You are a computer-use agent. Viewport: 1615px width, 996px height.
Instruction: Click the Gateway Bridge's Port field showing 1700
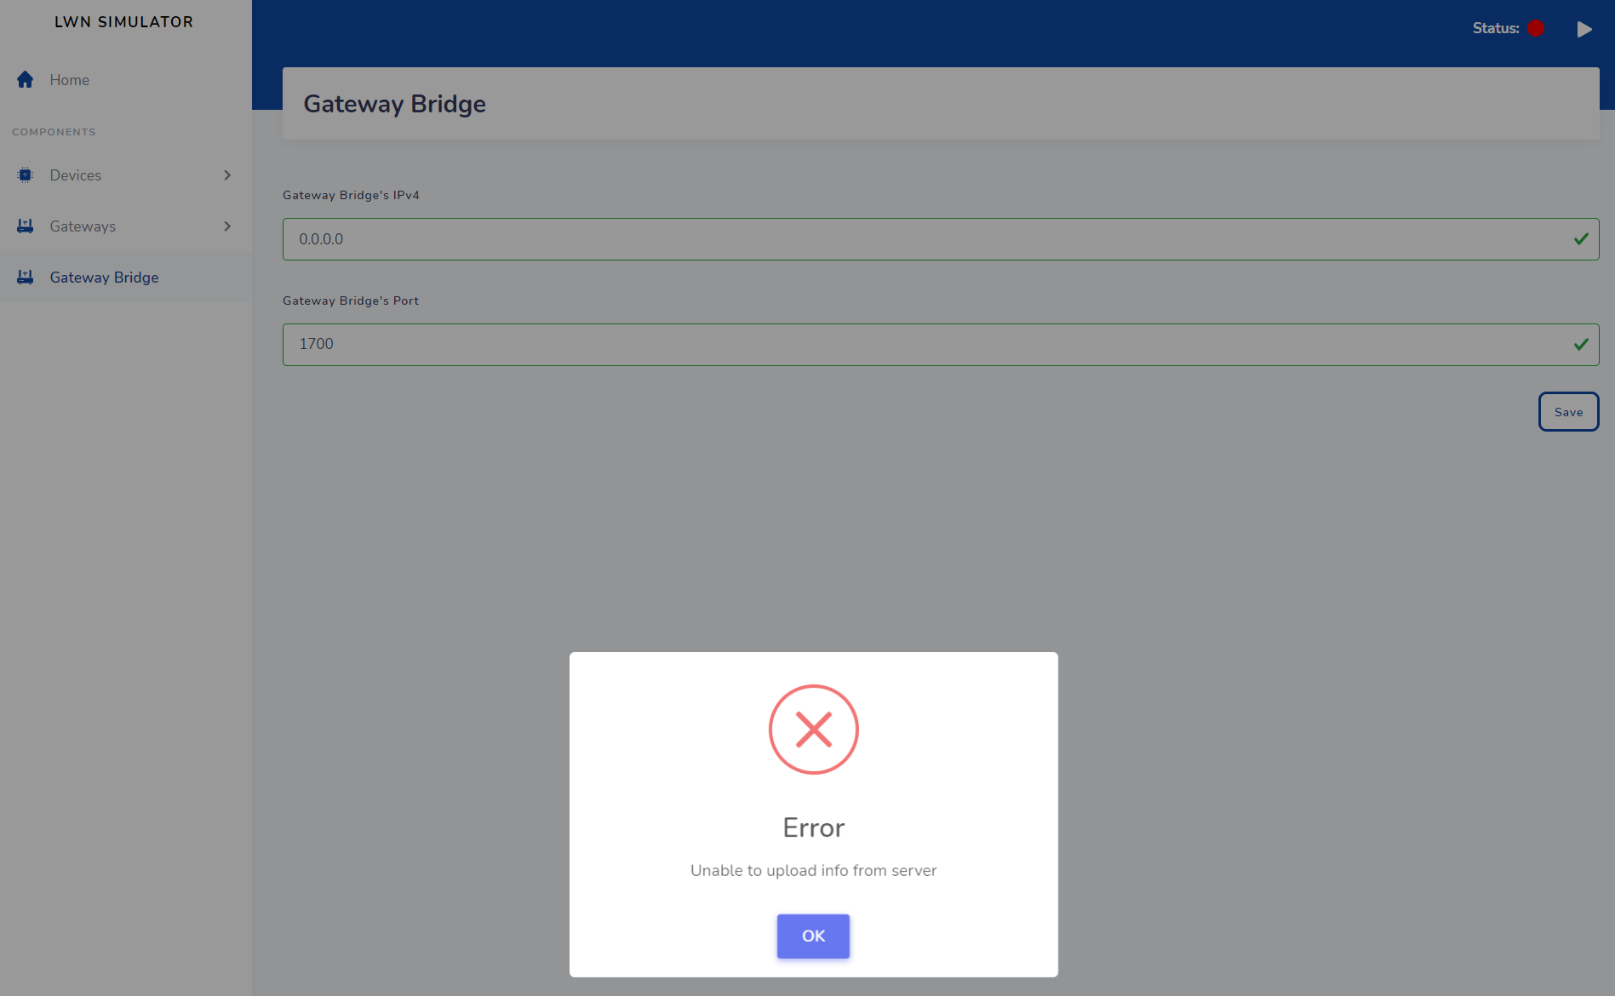click(936, 344)
